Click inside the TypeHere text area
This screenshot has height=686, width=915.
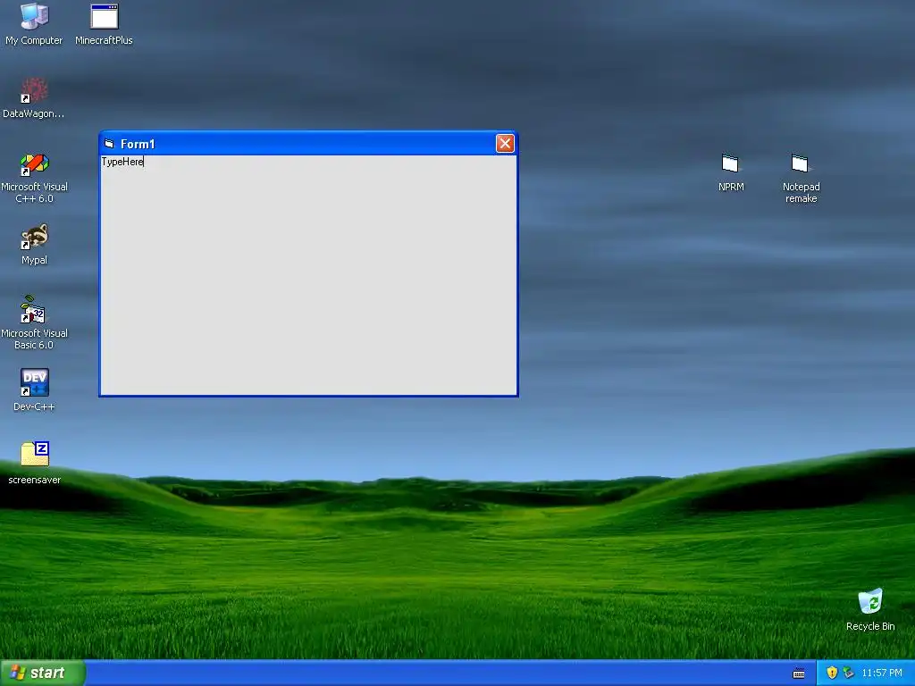click(x=308, y=275)
